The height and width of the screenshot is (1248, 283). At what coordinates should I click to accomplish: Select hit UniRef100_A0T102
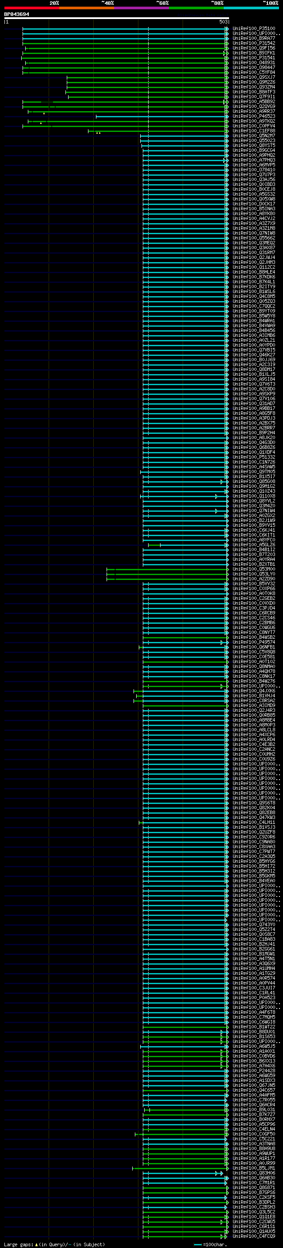point(254,661)
